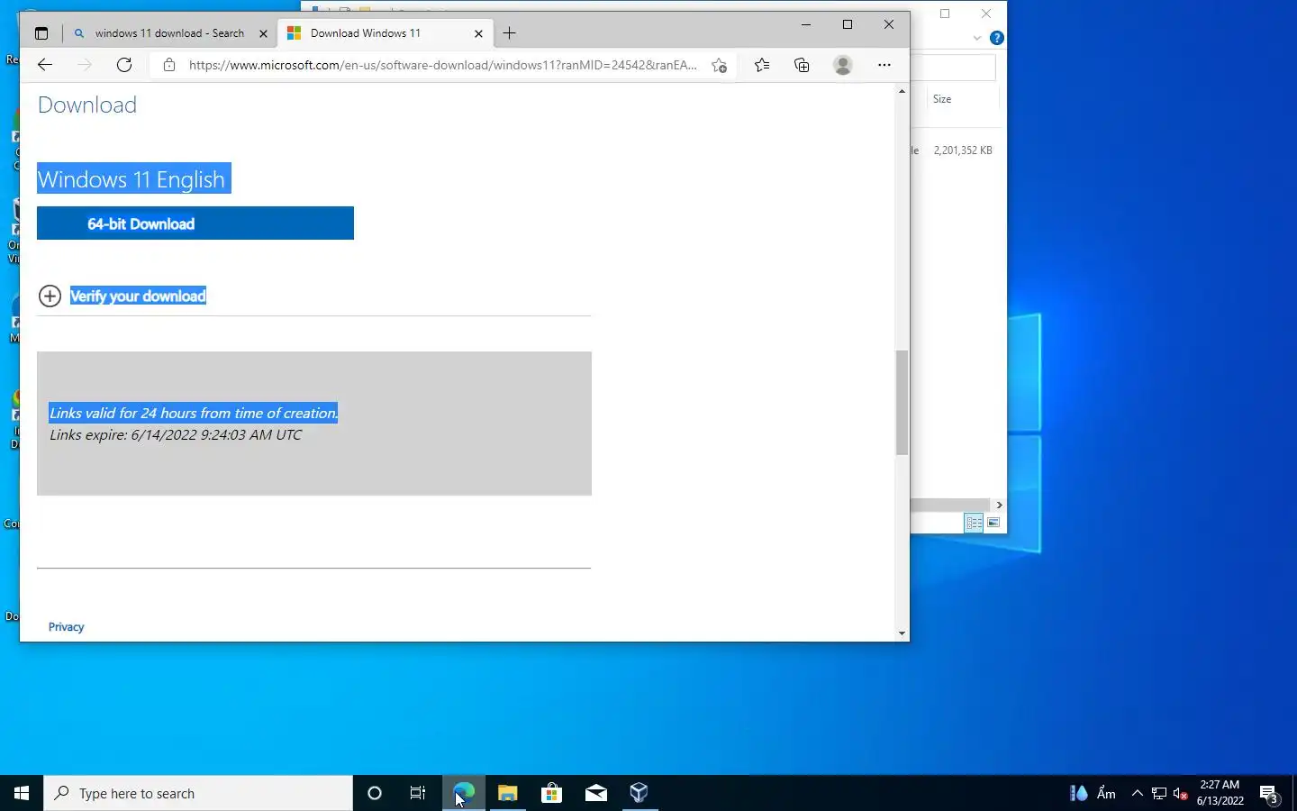Image resolution: width=1297 pixels, height=811 pixels.
Task: Open the Privacy link
Action: coord(66,627)
